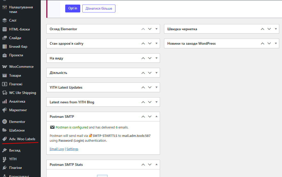Click the YITH icon in sidebar
The image size is (282, 177).
point(4,159)
